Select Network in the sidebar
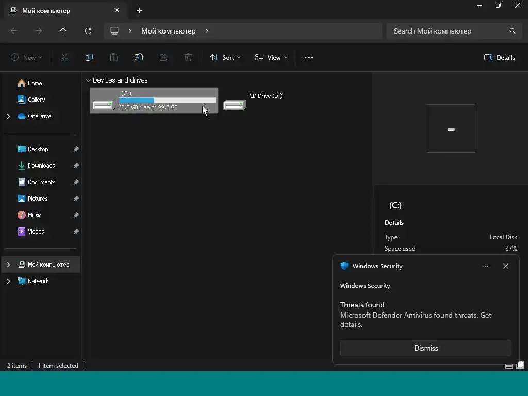This screenshot has height=396, width=528. coord(33,281)
